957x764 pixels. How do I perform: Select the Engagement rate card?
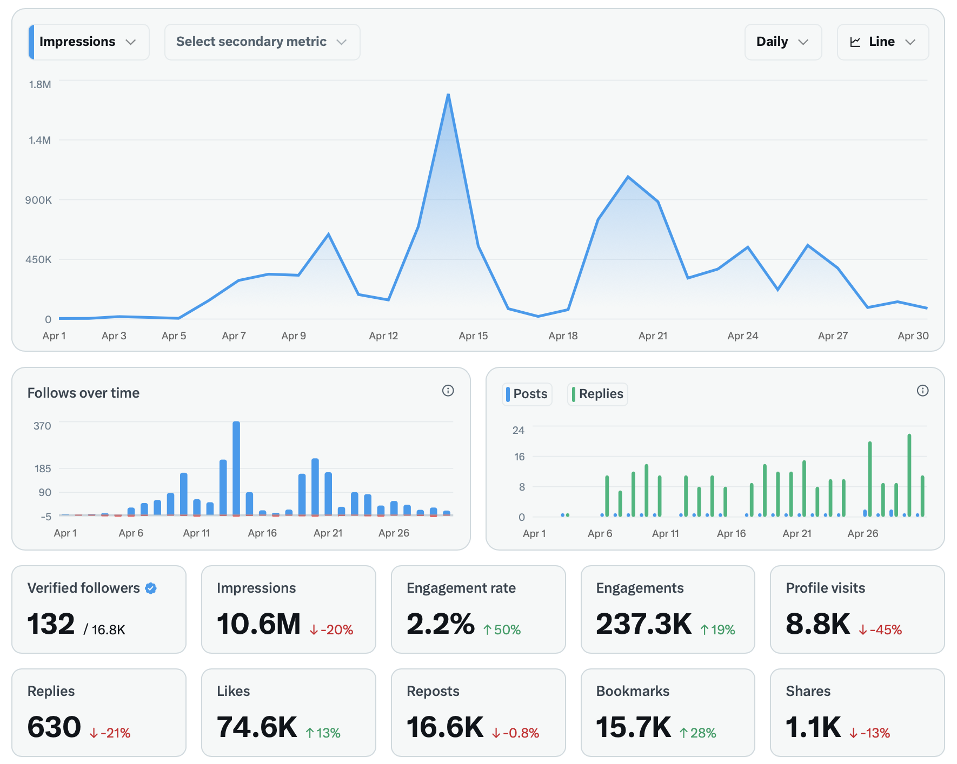(x=478, y=609)
